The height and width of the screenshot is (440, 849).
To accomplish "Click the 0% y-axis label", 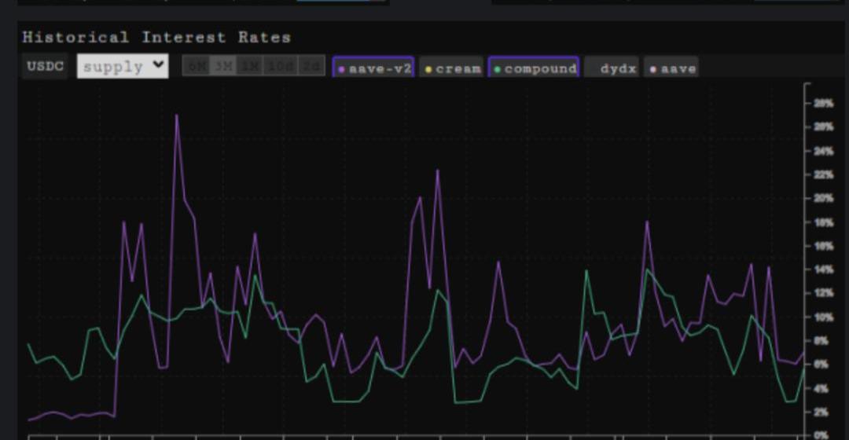I will point(821,434).
